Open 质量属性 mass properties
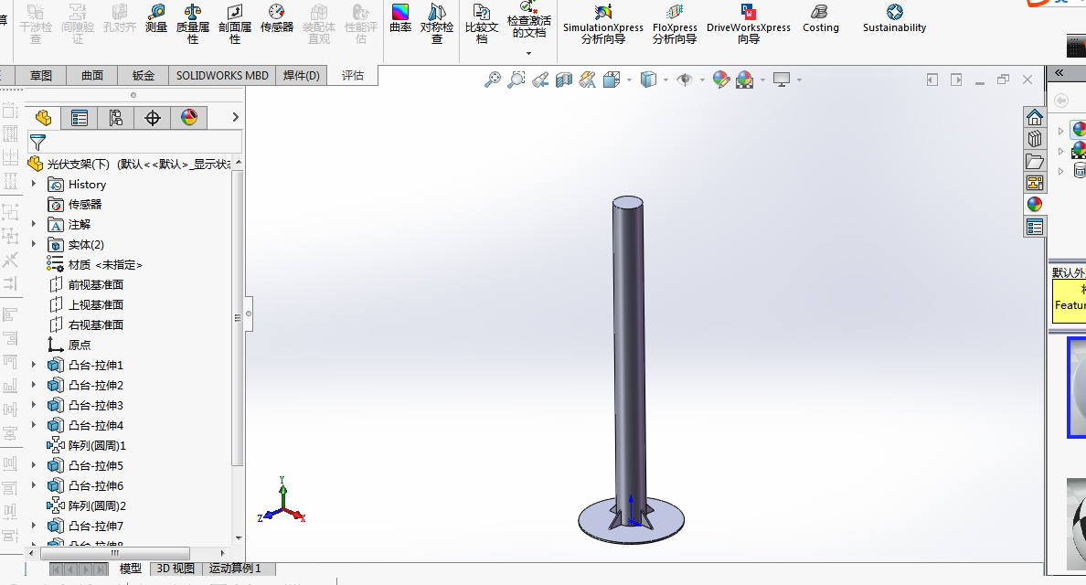 pyautogui.click(x=193, y=24)
